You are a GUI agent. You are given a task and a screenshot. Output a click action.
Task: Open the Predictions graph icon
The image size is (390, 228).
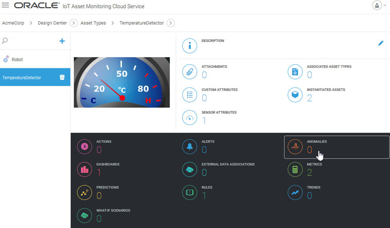tap(84, 193)
